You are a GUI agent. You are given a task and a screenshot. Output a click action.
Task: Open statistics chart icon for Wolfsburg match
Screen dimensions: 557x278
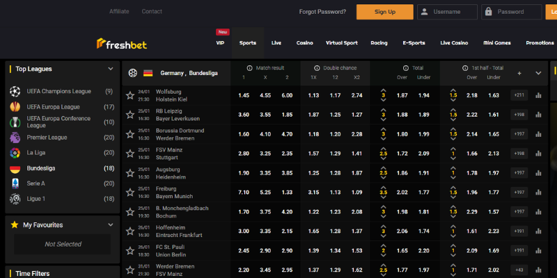coord(538,95)
